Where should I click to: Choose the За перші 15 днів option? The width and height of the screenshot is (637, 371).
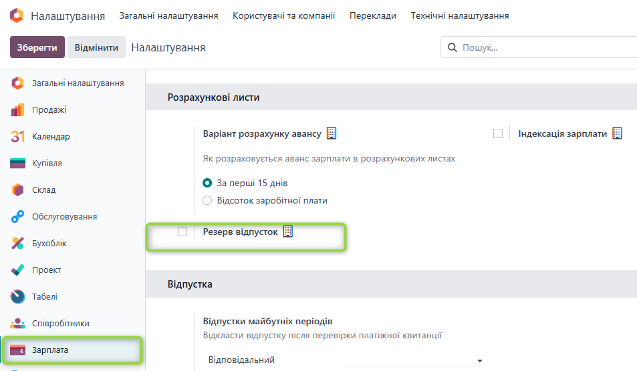tap(207, 183)
